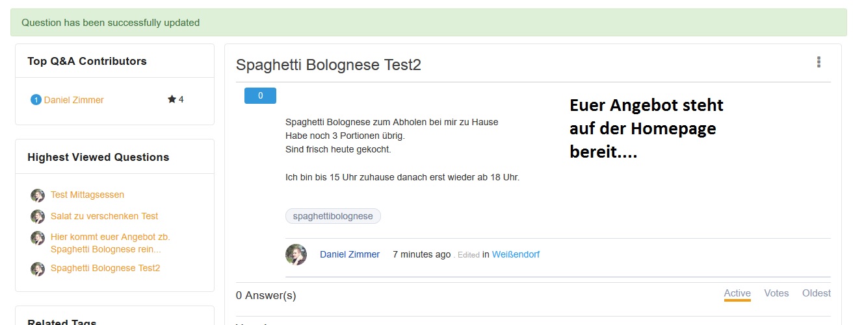Click the star points icon in Top Contributors
Screen dimensions: 864x325
[x=172, y=99]
